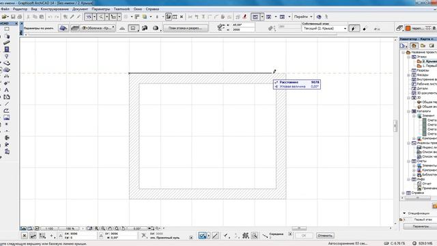
Task: Select the Wall tool in toolbox
Action: tap(7, 42)
